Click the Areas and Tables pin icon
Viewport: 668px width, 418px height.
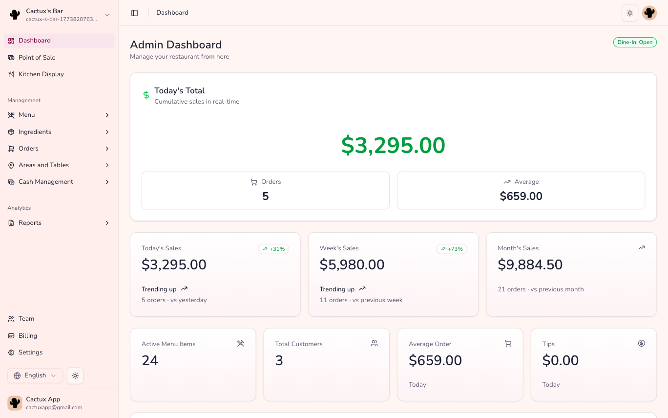(x=11, y=165)
